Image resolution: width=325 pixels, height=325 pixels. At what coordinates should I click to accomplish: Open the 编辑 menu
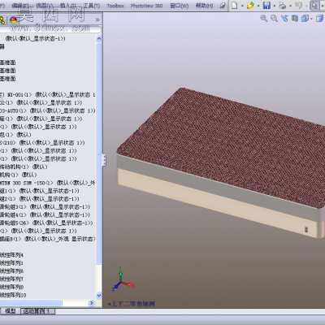pos(21,6)
